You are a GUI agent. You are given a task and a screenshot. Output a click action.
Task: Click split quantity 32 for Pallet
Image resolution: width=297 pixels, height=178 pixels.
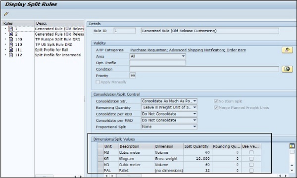click(x=198, y=170)
